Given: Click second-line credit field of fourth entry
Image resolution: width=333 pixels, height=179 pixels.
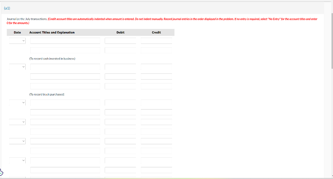Looking at the screenshot, I should pos(156,132).
